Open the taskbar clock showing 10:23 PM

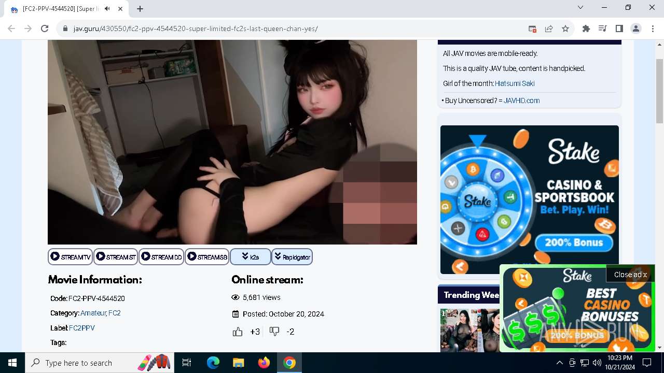[x=619, y=363]
